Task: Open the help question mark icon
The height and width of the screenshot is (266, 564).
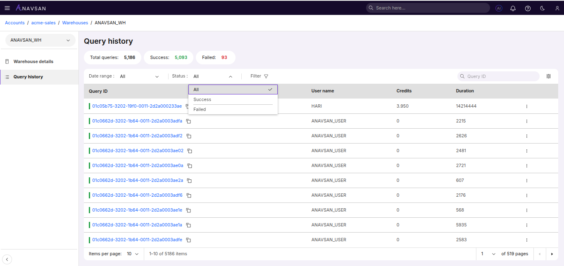Action: tap(528, 8)
